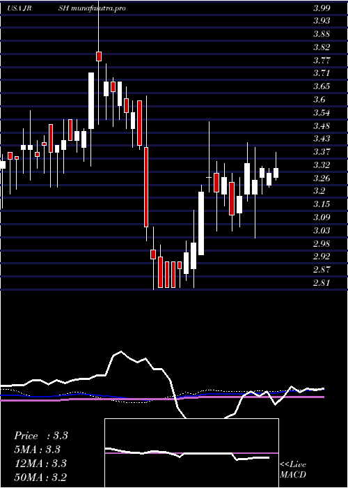Click the 3.43 price axis label
This screenshot has width=348, height=488.
tap(322, 139)
